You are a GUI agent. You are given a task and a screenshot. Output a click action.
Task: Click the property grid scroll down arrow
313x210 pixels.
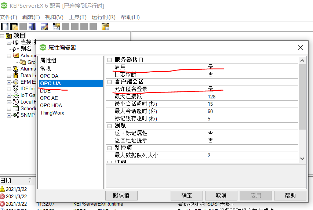coord(302,159)
